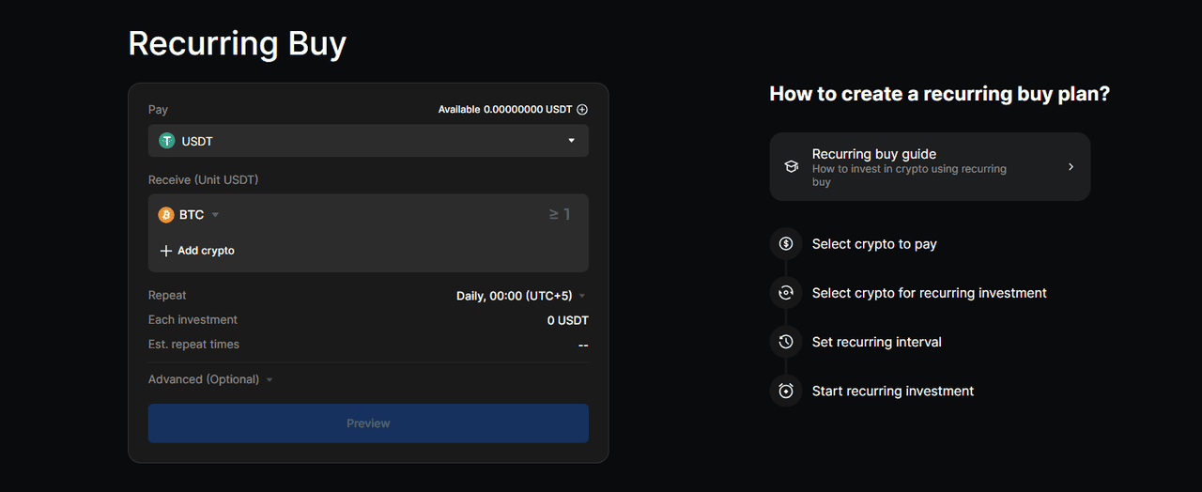Click the Available 0.00000000 USDT balance text
Screen dimensions: 1202x492
tap(504, 110)
